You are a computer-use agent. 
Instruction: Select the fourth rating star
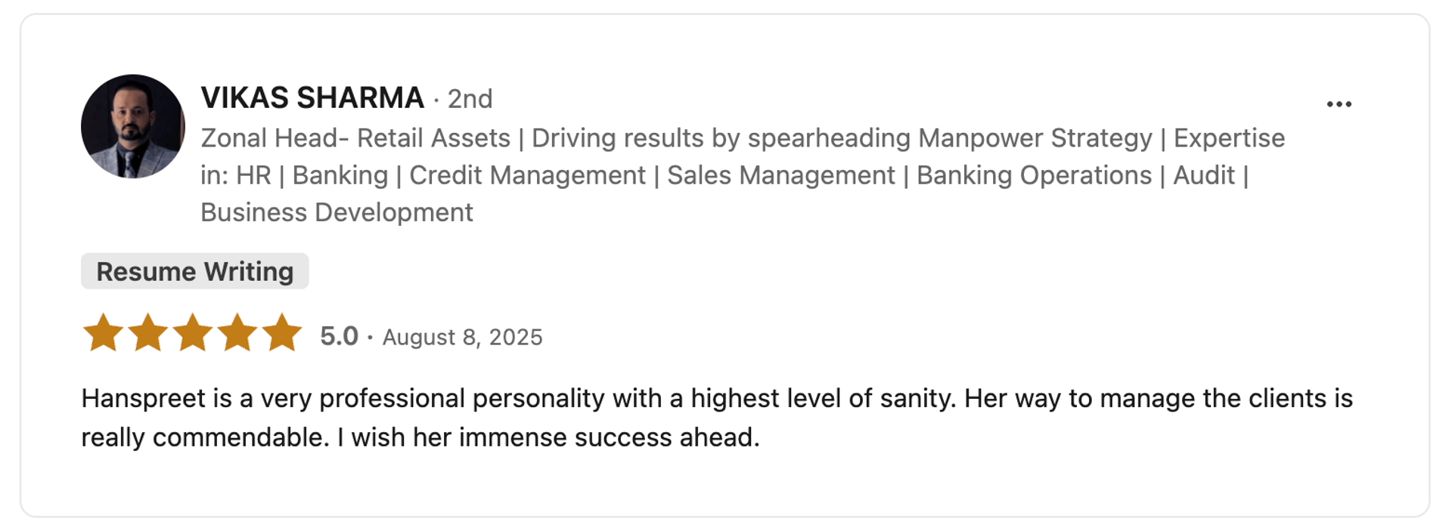click(237, 333)
